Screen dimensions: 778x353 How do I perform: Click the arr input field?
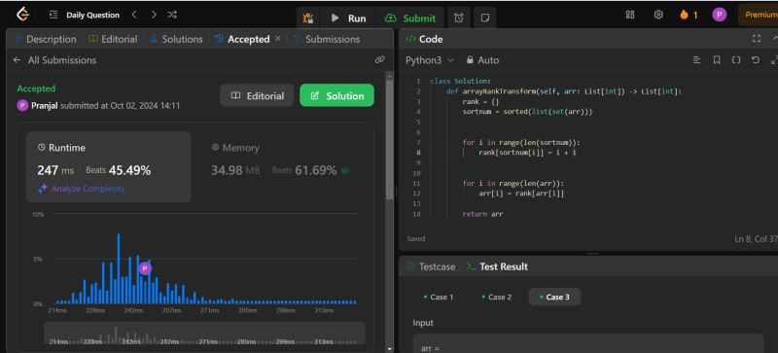click(x=588, y=343)
